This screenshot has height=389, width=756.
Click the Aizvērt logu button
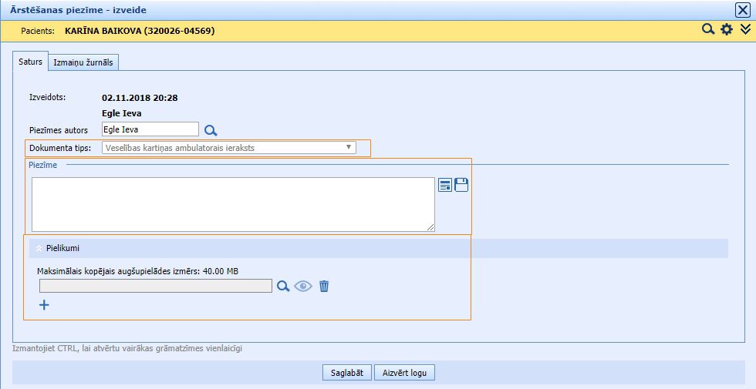[x=405, y=373]
